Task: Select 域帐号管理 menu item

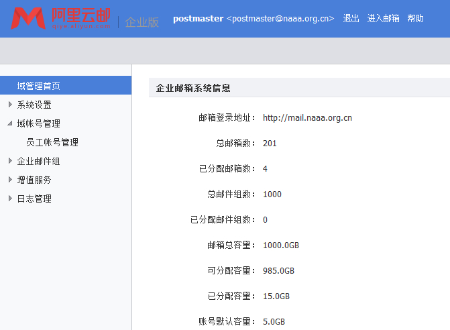Action: click(38, 123)
